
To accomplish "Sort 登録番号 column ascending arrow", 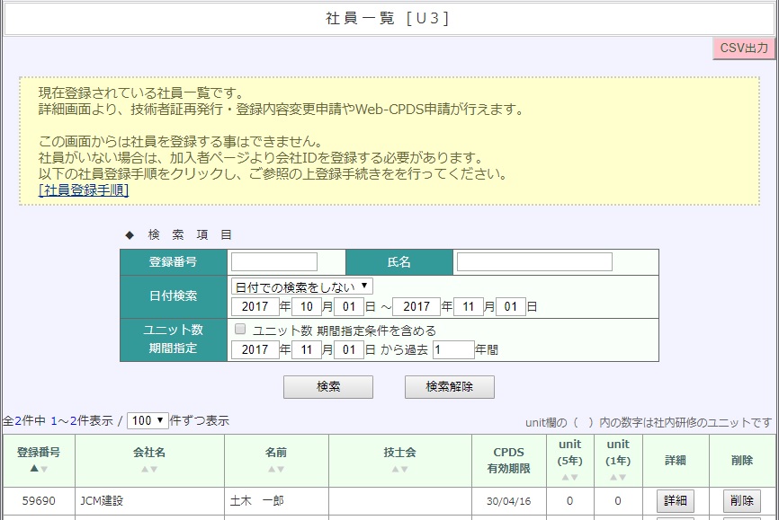I will tap(34, 469).
